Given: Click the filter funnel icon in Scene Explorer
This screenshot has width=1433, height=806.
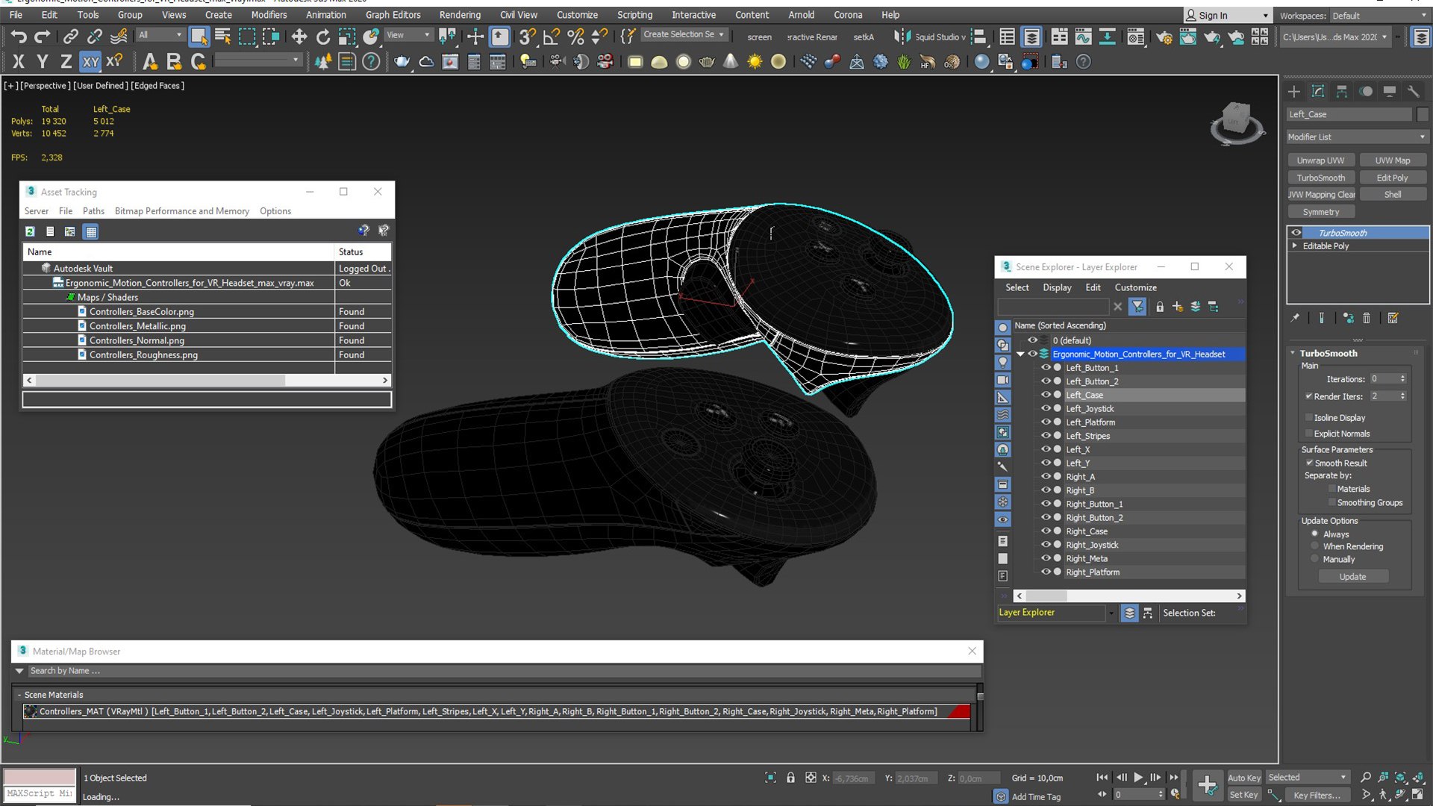Looking at the screenshot, I should click(x=1137, y=307).
